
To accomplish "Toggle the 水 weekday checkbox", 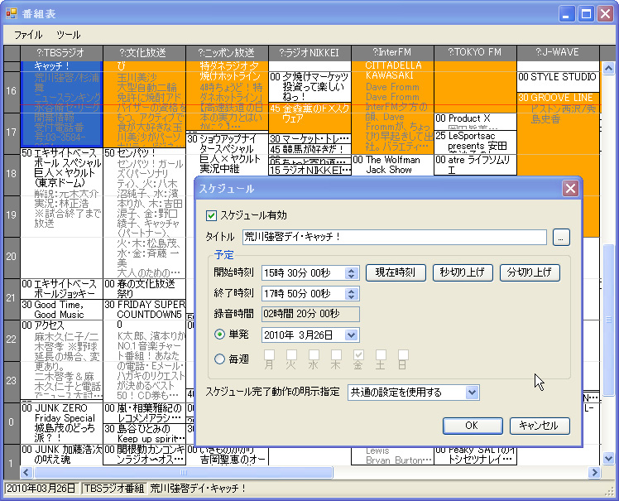I will pyautogui.click(x=314, y=354).
